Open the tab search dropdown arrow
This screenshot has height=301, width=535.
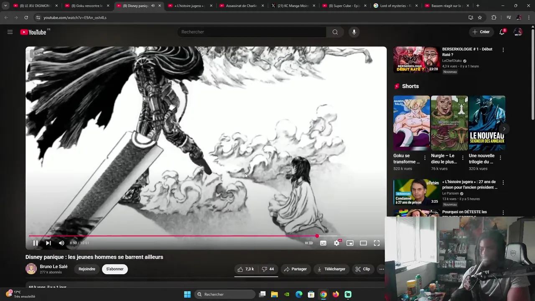(5, 6)
